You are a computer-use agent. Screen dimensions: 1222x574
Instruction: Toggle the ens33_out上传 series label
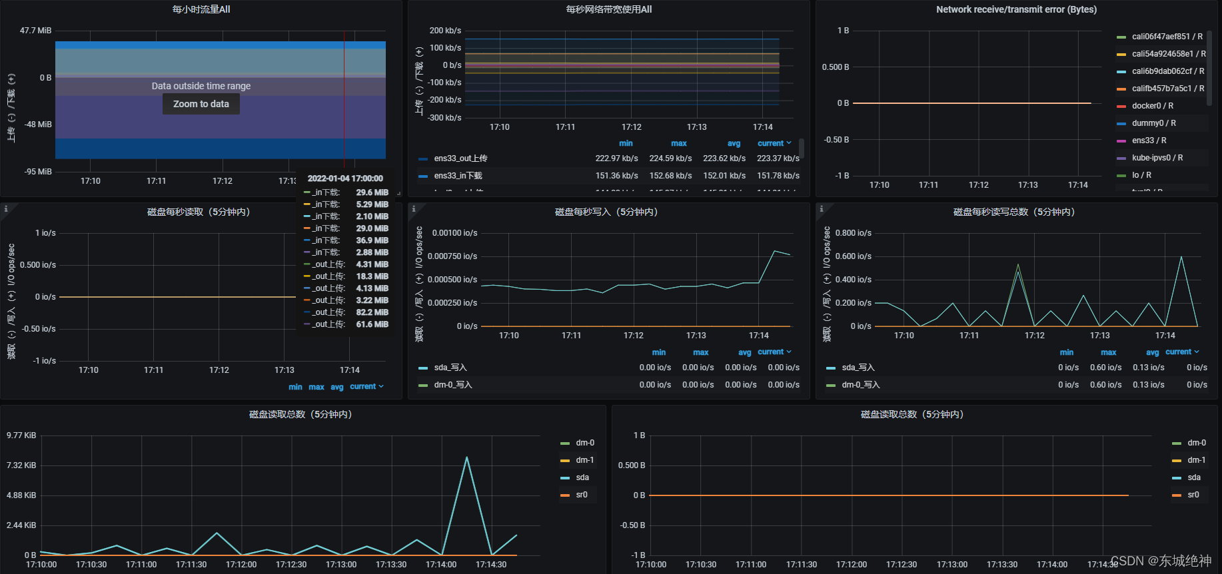[460, 158]
